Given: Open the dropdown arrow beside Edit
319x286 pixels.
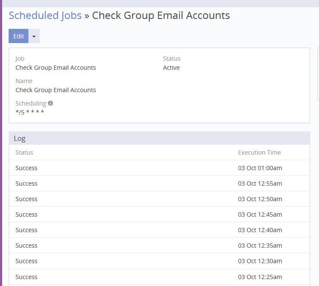Looking at the screenshot, I should (34, 36).
